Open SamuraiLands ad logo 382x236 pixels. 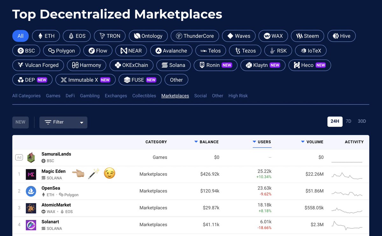point(31,157)
